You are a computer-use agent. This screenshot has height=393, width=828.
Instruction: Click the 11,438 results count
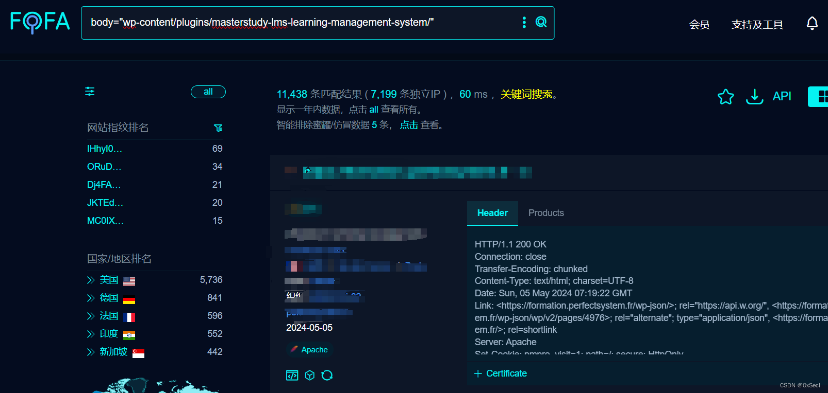tap(292, 94)
